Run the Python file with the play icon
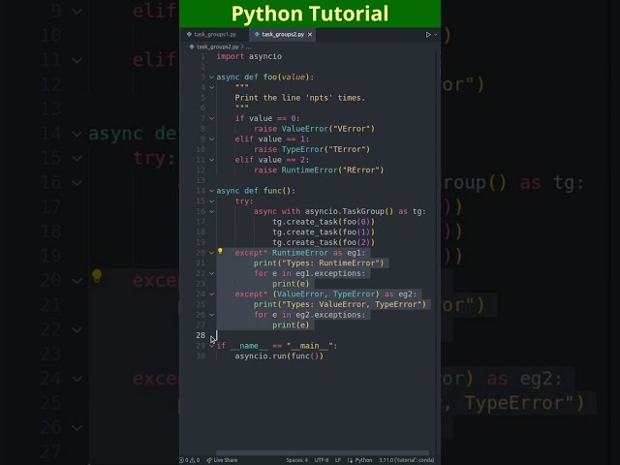The width and height of the screenshot is (620, 465). point(428,35)
